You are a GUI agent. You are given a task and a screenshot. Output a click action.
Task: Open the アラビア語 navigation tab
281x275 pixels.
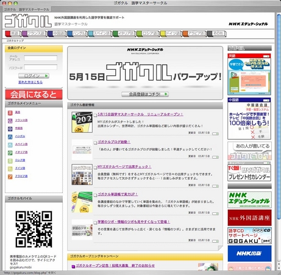(x=194, y=34)
